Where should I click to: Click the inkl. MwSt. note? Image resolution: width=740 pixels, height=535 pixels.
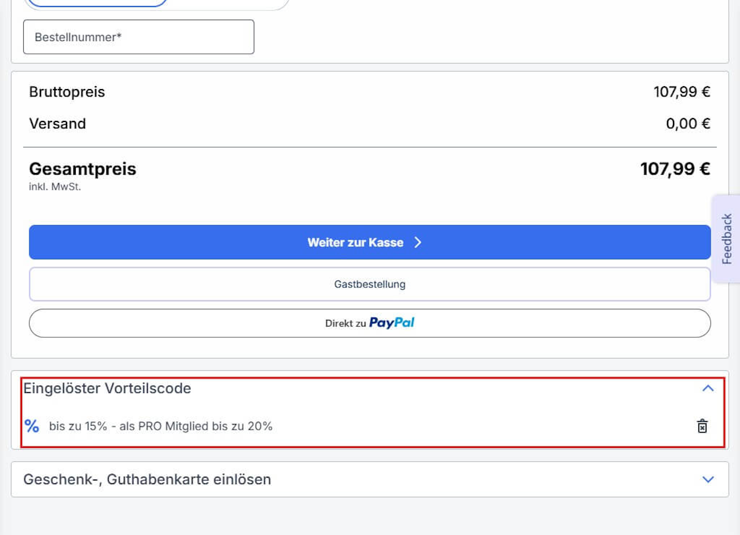pos(55,187)
